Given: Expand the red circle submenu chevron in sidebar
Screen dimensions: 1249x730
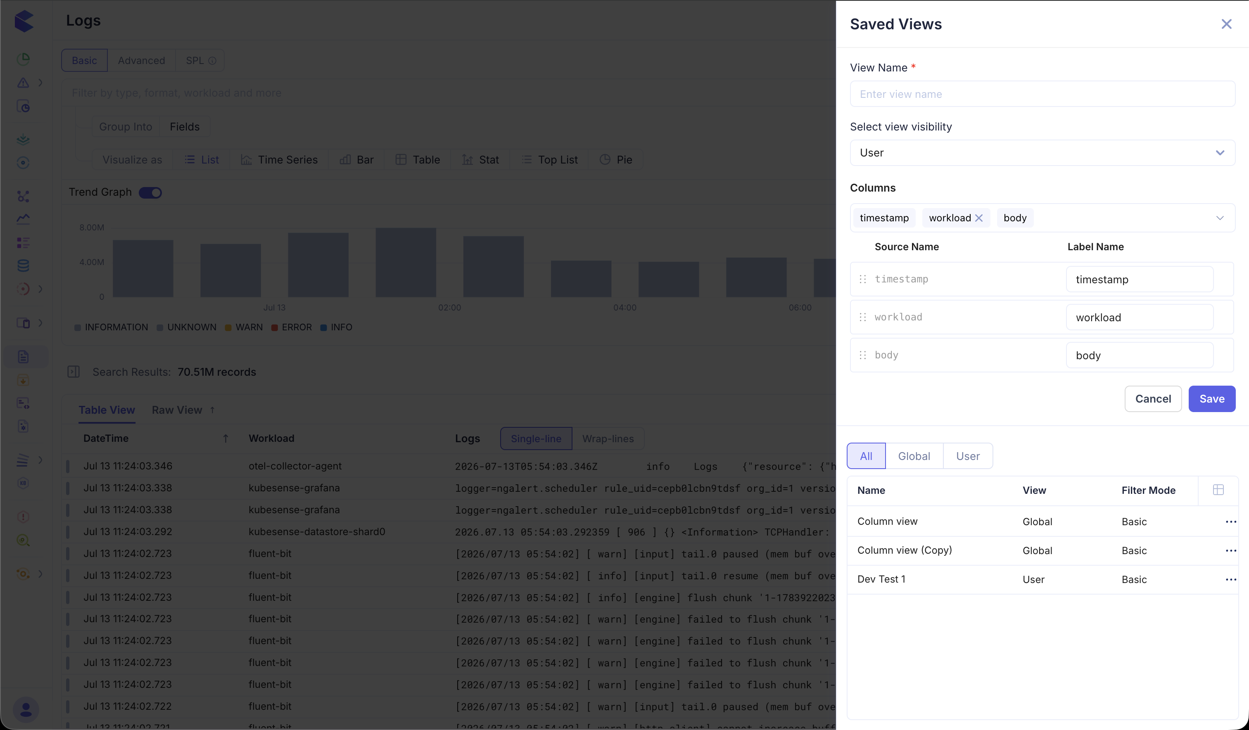Looking at the screenshot, I should click(x=40, y=289).
